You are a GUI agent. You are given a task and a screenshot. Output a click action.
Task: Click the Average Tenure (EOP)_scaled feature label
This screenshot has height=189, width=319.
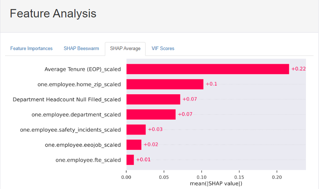point(83,69)
